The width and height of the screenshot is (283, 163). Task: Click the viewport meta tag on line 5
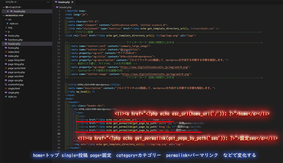[x=118, y=25]
